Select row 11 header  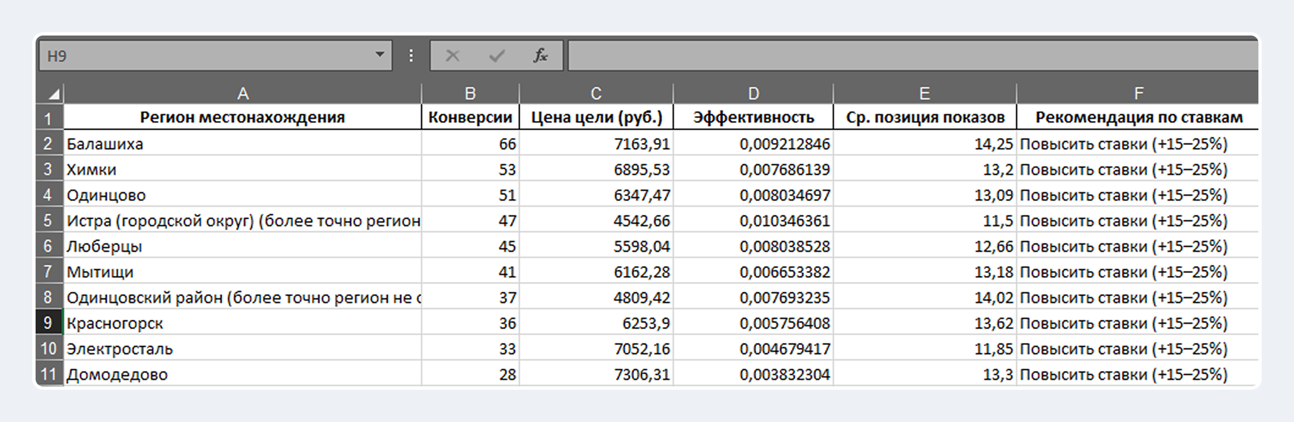click(x=49, y=374)
